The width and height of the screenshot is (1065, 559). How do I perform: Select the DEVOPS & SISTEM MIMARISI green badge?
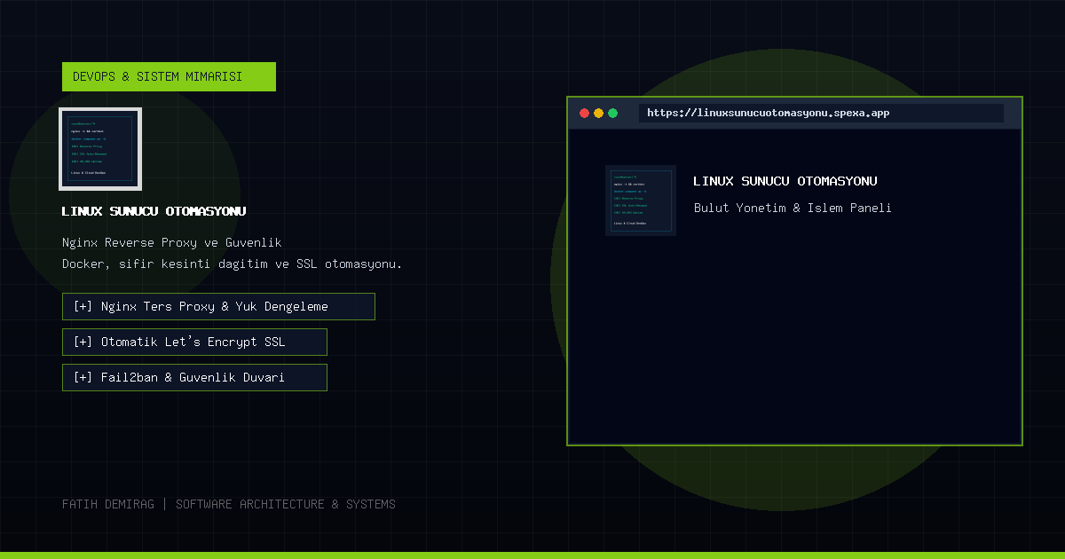(169, 76)
